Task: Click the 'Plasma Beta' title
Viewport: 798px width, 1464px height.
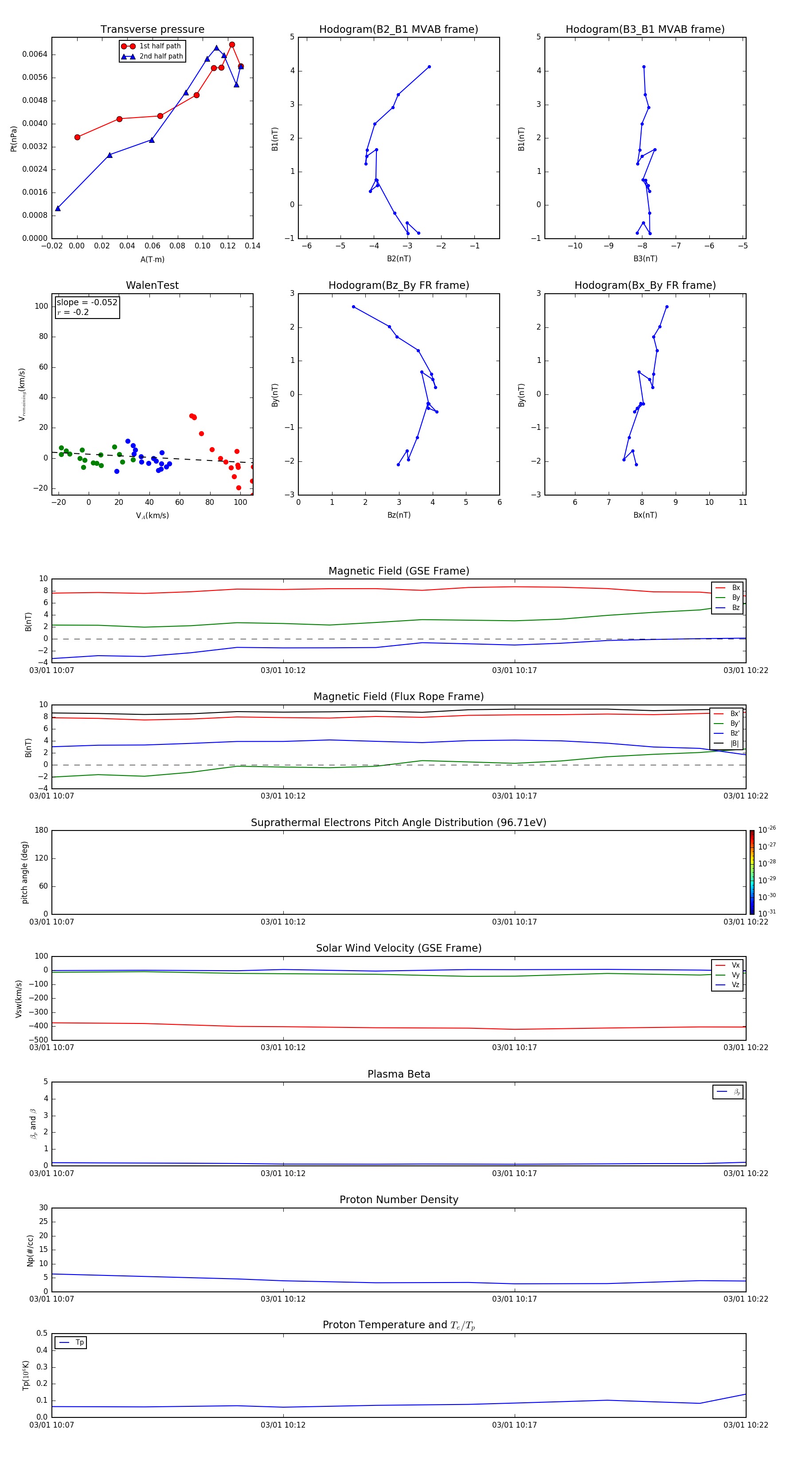Action: click(x=399, y=1074)
